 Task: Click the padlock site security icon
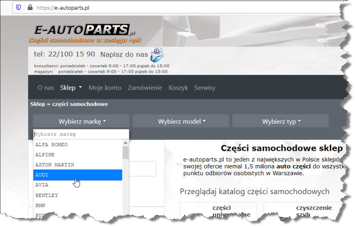[x=30, y=8]
